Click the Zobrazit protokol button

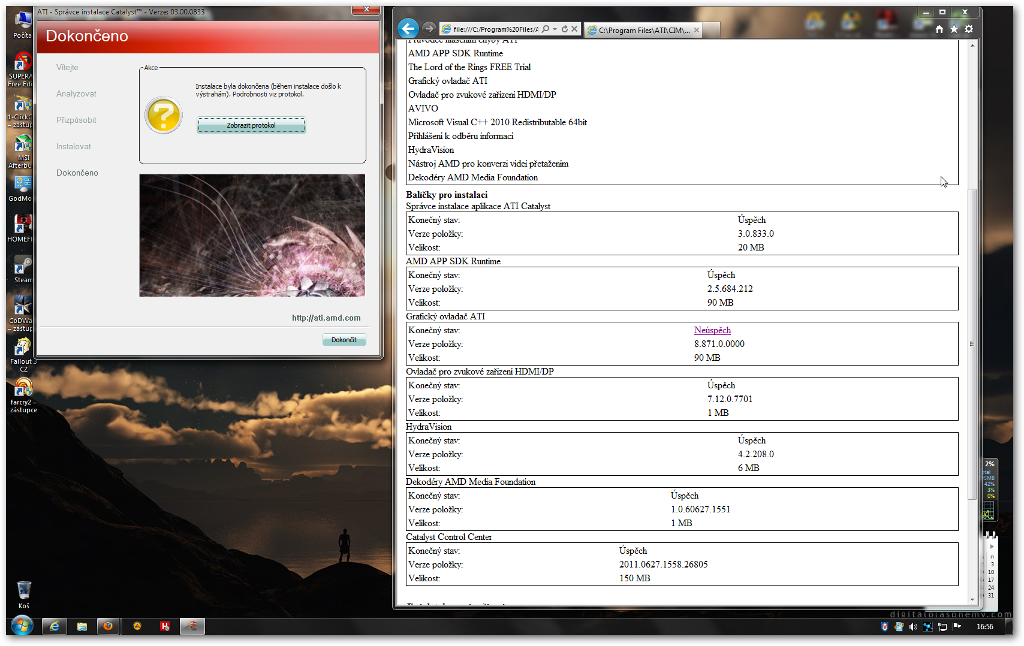[x=251, y=125]
